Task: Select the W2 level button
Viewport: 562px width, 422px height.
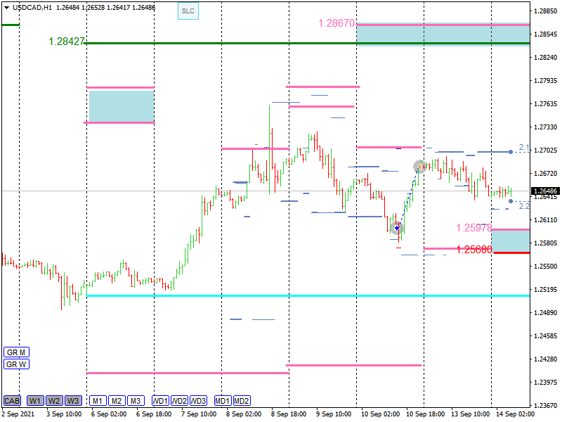Action: [54, 401]
